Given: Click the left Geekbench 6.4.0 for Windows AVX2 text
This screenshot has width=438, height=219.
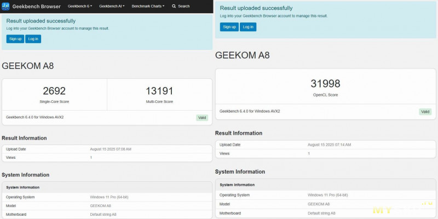Looking at the screenshot, I should 34,117.
